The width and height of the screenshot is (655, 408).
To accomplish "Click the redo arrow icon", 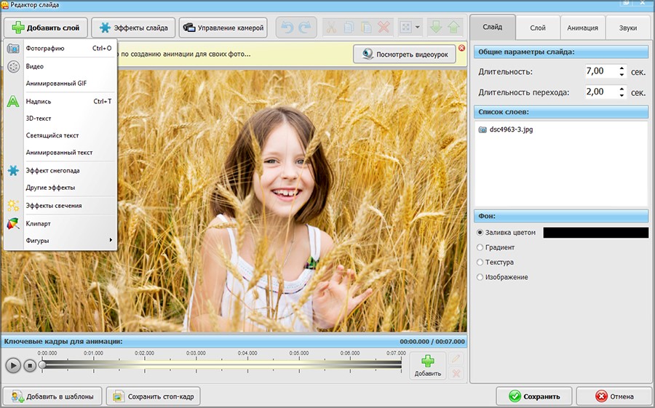I will pos(306,28).
